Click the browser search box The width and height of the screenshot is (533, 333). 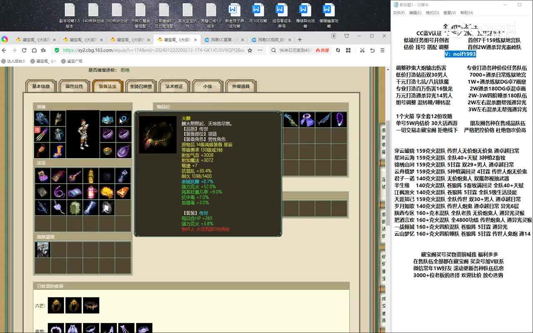[x=296, y=50]
